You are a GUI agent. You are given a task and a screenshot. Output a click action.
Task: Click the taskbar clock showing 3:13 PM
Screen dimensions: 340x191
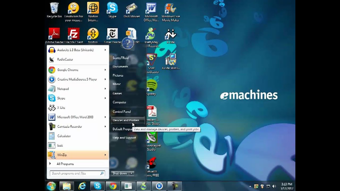pyautogui.click(x=287, y=186)
